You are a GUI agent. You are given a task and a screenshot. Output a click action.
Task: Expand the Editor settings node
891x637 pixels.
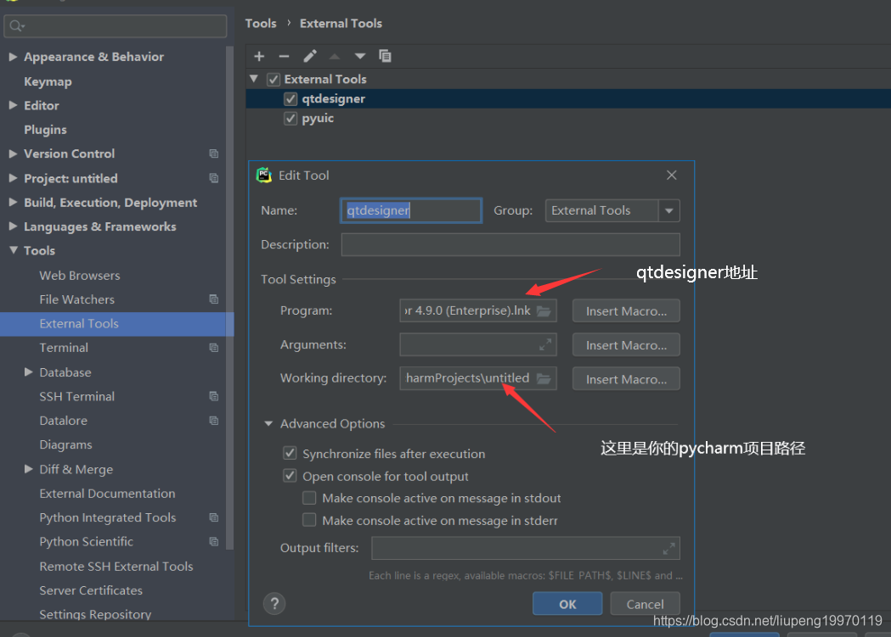click(x=13, y=105)
